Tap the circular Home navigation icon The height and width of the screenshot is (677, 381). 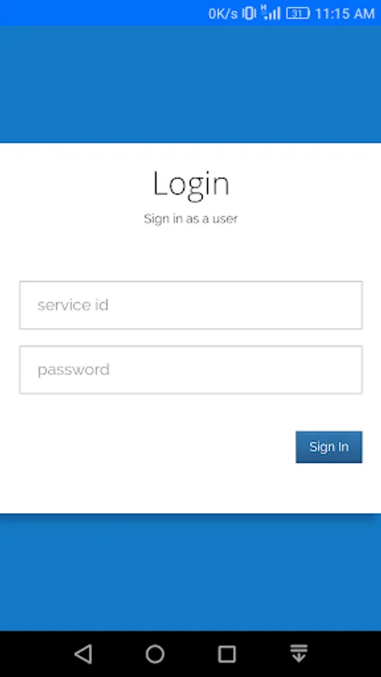(x=155, y=654)
